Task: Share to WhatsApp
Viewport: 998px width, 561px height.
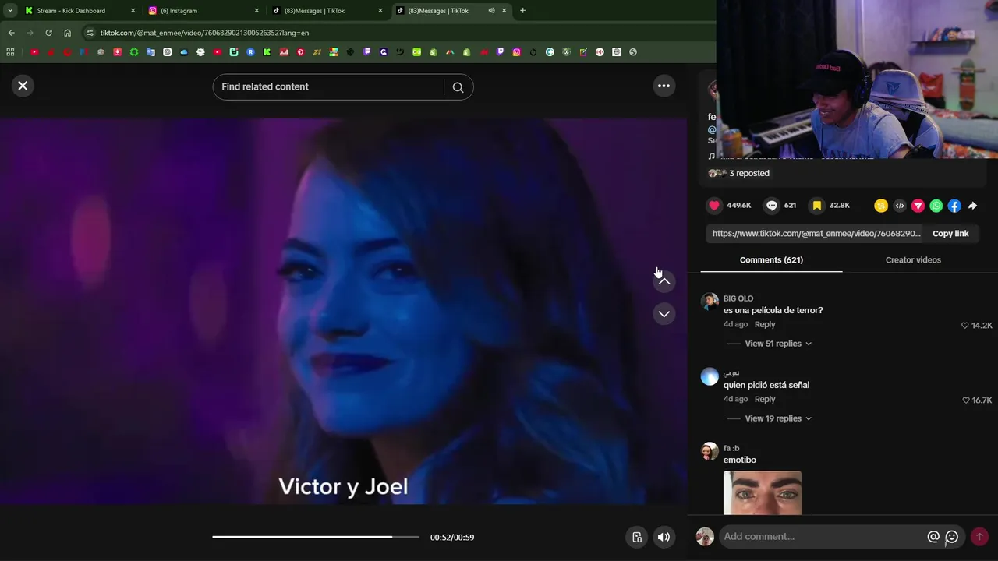Action: (x=936, y=206)
